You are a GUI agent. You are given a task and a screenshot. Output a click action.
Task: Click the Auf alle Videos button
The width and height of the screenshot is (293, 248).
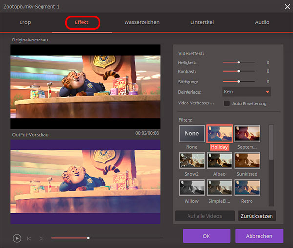[205, 216]
